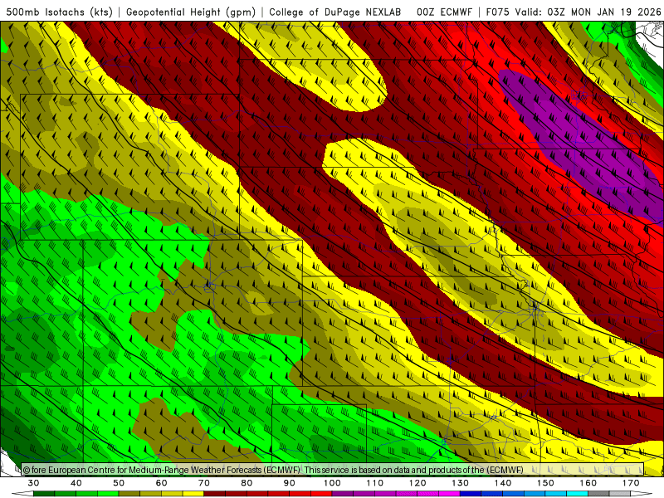This screenshot has width=664, height=498.
Task: Click the 40 label on the legend
Action: [x=76, y=483]
